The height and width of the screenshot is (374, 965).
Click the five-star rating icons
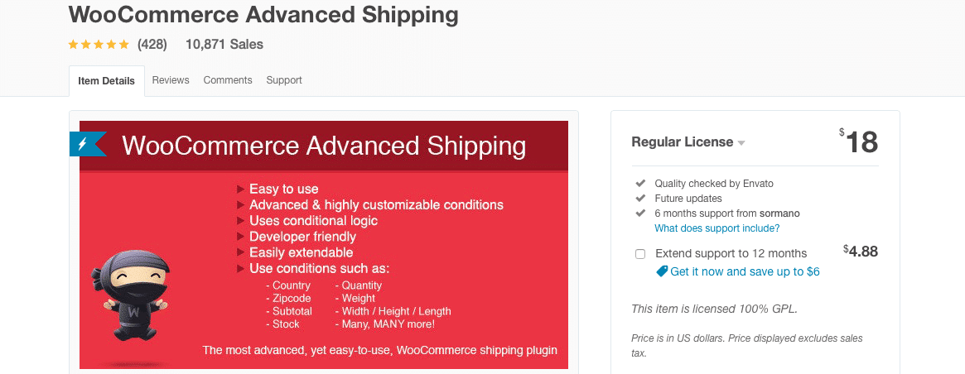pos(99,45)
